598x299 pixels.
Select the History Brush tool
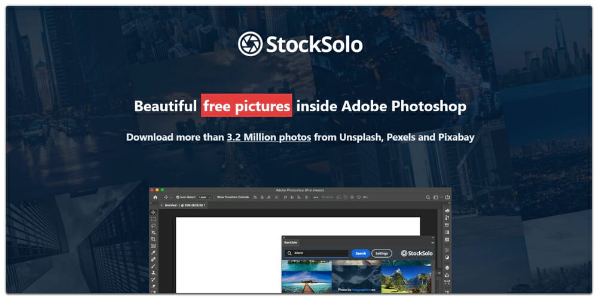coord(153,279)
